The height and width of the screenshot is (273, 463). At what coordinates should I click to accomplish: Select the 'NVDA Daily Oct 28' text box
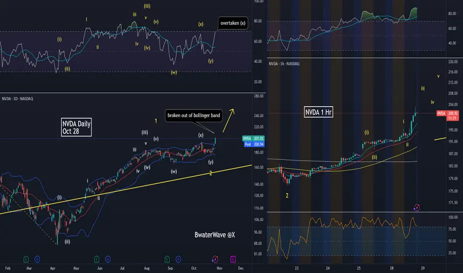[76, 127]
